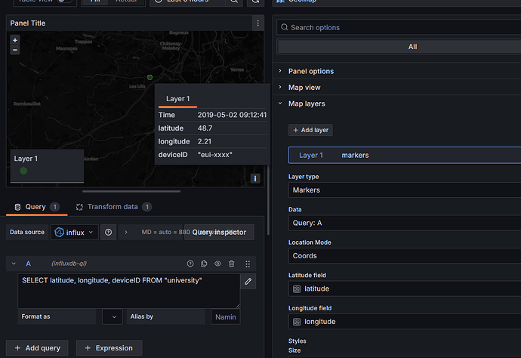Screen dimensions: 521x358
Task: Click the MD = auto = 880 text
Action: 165,232
